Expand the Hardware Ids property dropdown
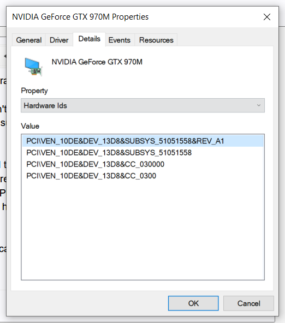 coord(143,105)
